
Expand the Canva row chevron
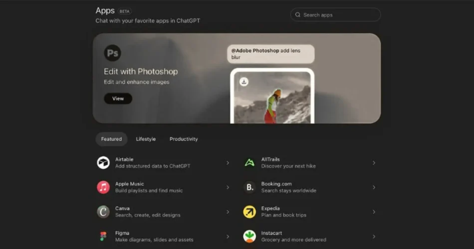coord(228,212)
